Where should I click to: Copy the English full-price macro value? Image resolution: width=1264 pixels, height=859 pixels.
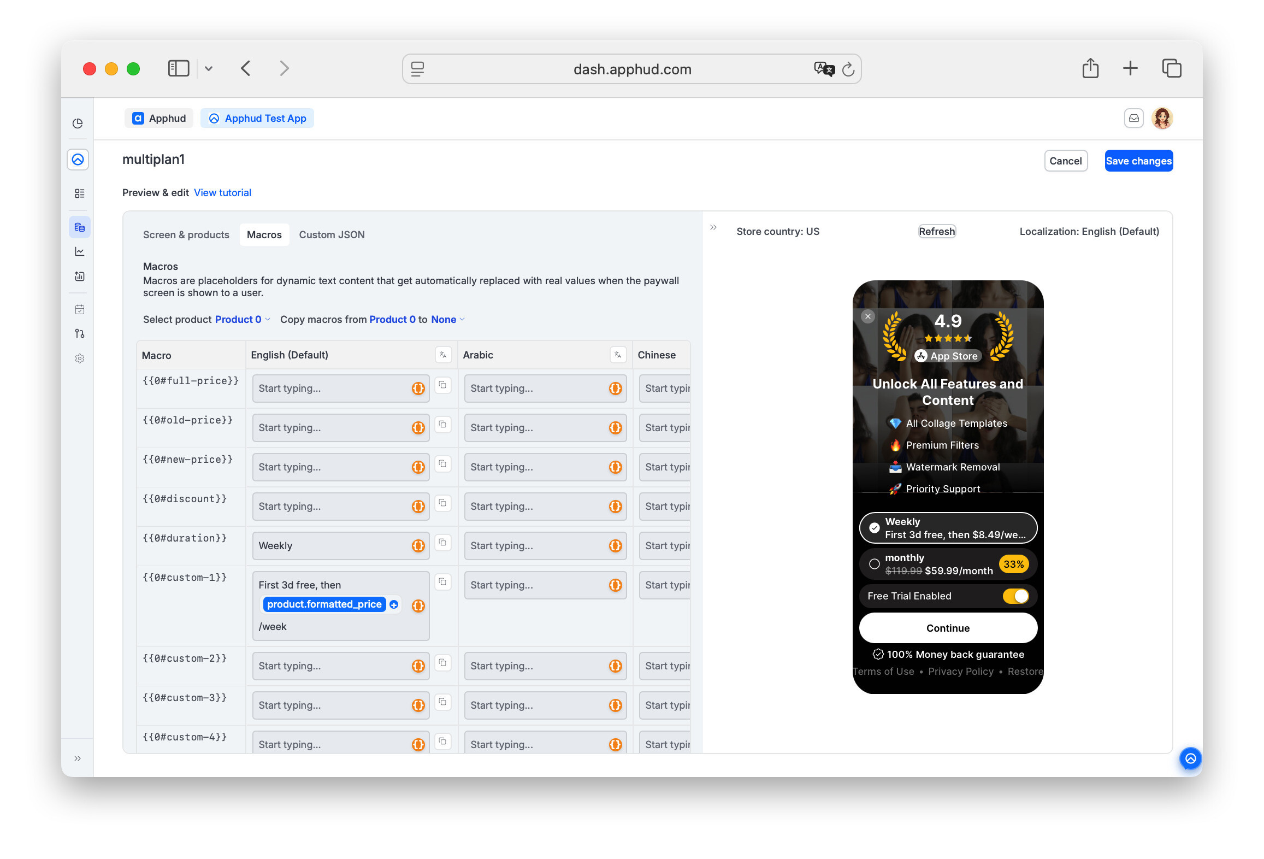443,385
